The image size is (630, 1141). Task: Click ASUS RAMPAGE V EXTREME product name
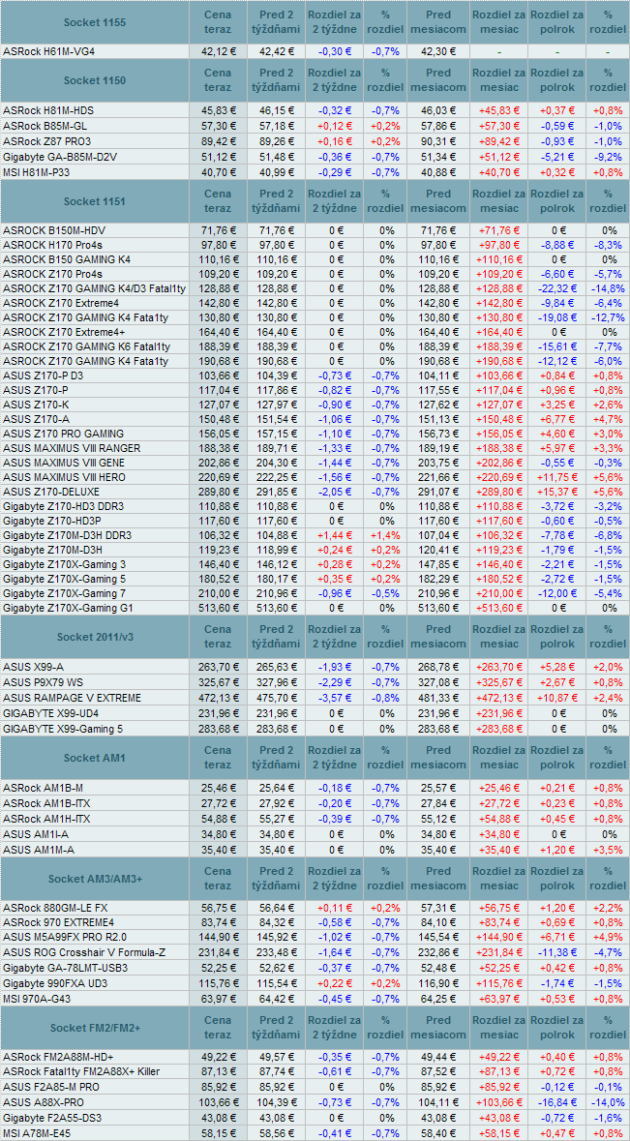(x=72, y=697)
